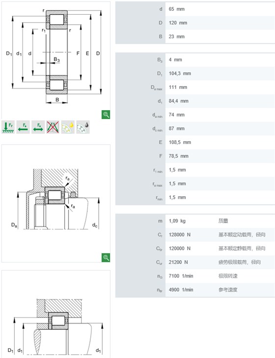Select the Cr value 128000 N
The width and height of the screenshot is (275, 358).
[x=179, y=235]
